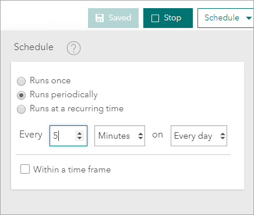
Task: Click the Schedule button label in toolbar
Action: [x=222, y=18]
